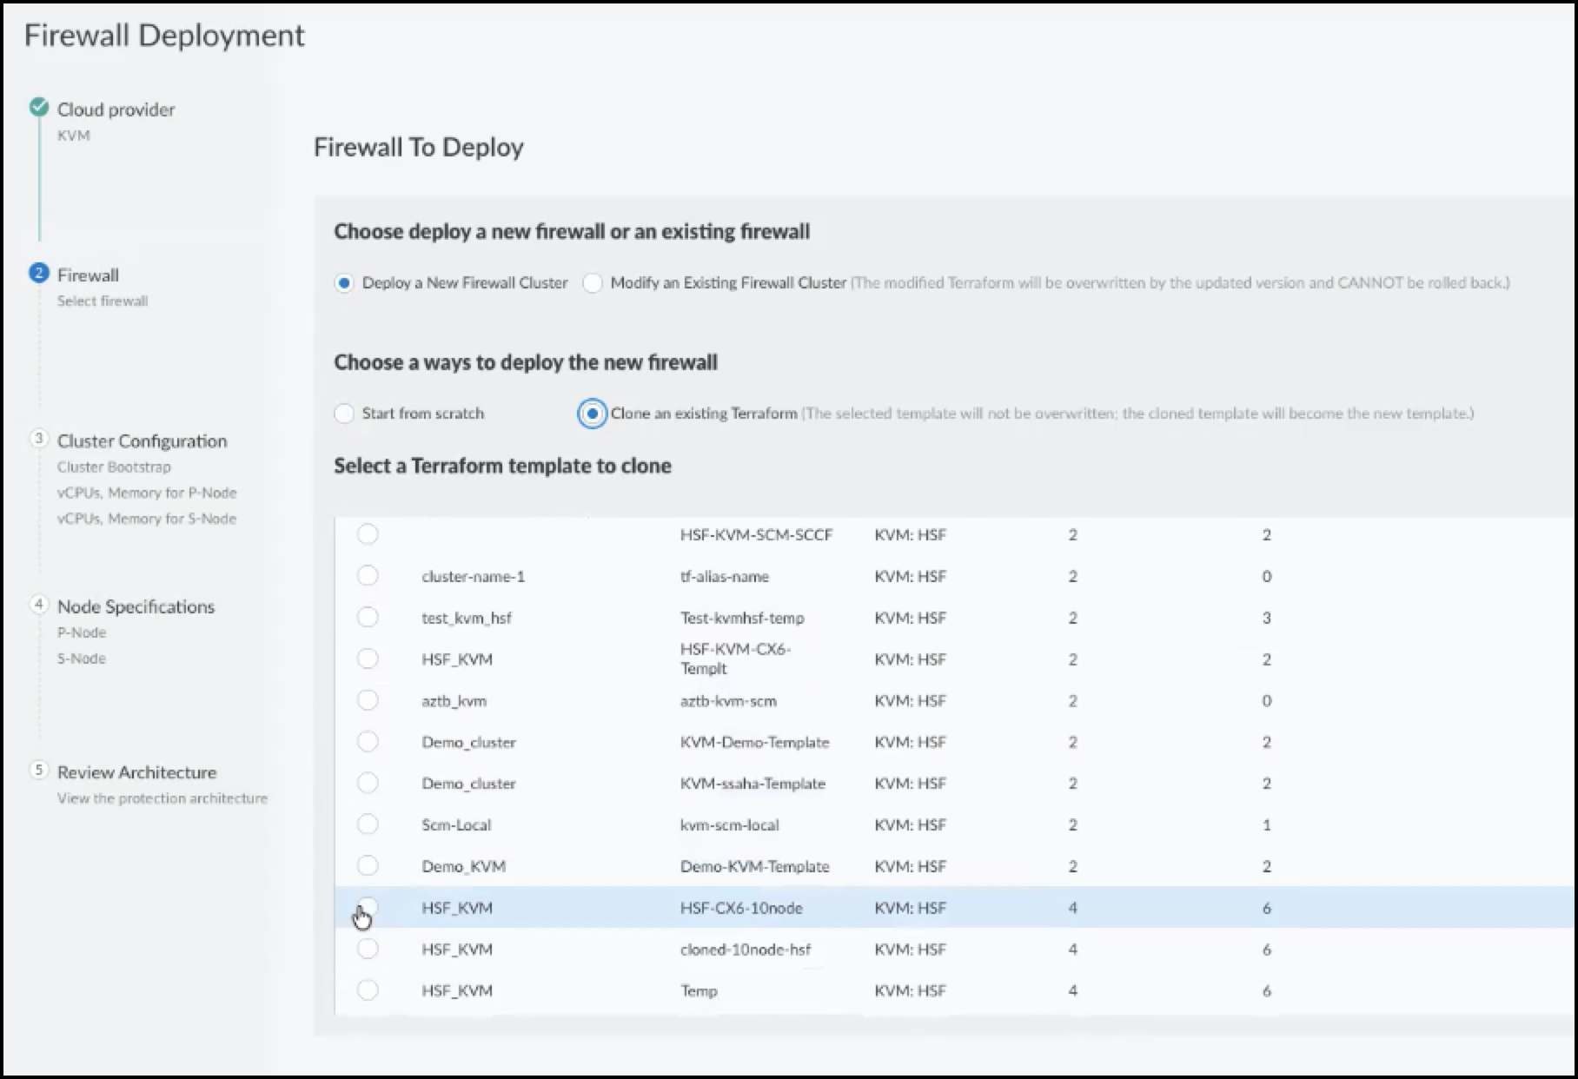Click the Review Architecture step 5 icon
This screenshot has width=1578, height=1079.
[39, 771]
